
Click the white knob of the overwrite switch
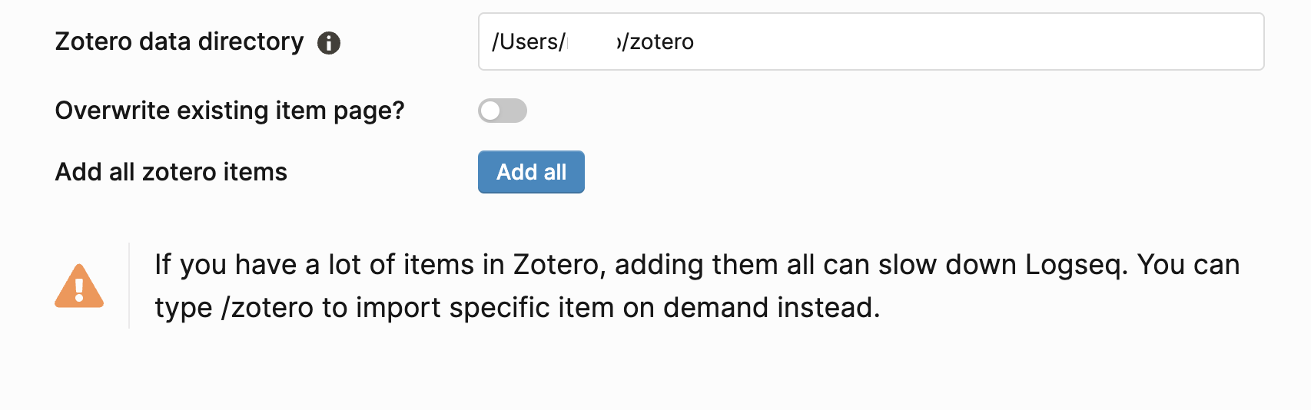coord(490,111)
